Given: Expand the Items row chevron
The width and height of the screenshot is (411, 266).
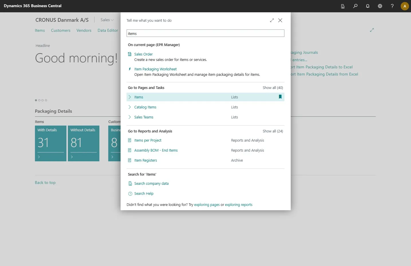Looking at the screenshot, I should [x=130, y=97].
